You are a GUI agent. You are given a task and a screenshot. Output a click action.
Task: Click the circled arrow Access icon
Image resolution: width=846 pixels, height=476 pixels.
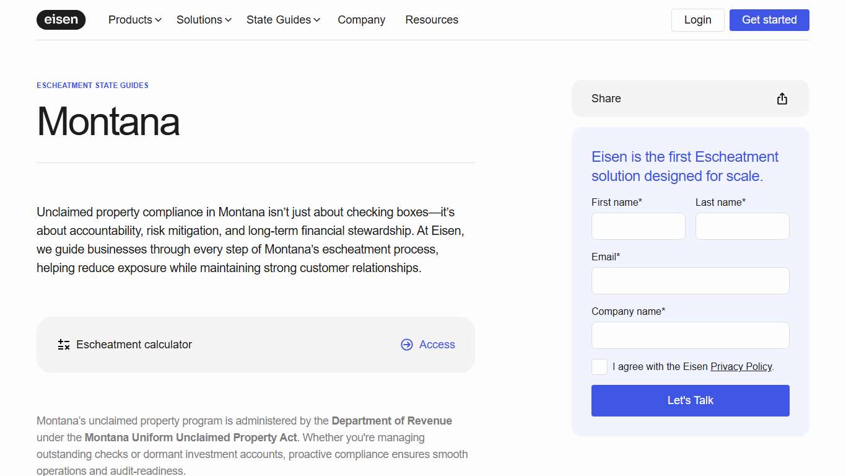(406, 345)
